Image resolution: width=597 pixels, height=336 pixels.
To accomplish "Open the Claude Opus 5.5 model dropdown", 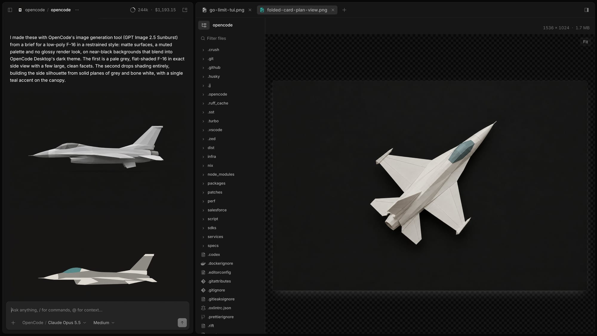I will tap(67, 323).
